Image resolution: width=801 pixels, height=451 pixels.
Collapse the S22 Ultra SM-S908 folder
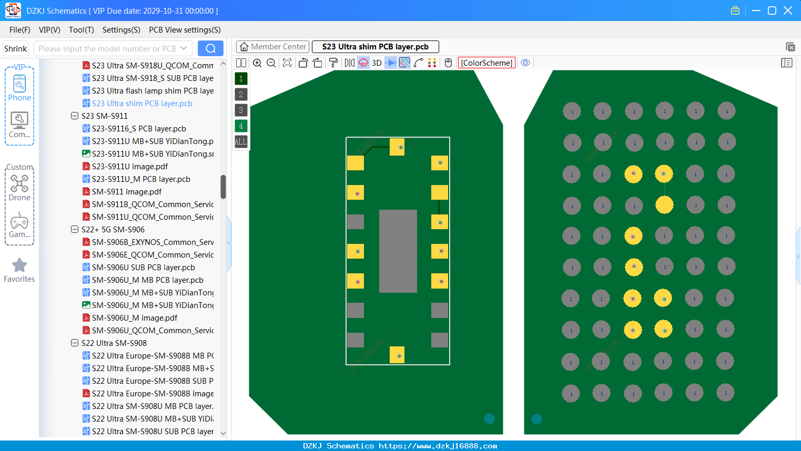(x=75, y=343)
